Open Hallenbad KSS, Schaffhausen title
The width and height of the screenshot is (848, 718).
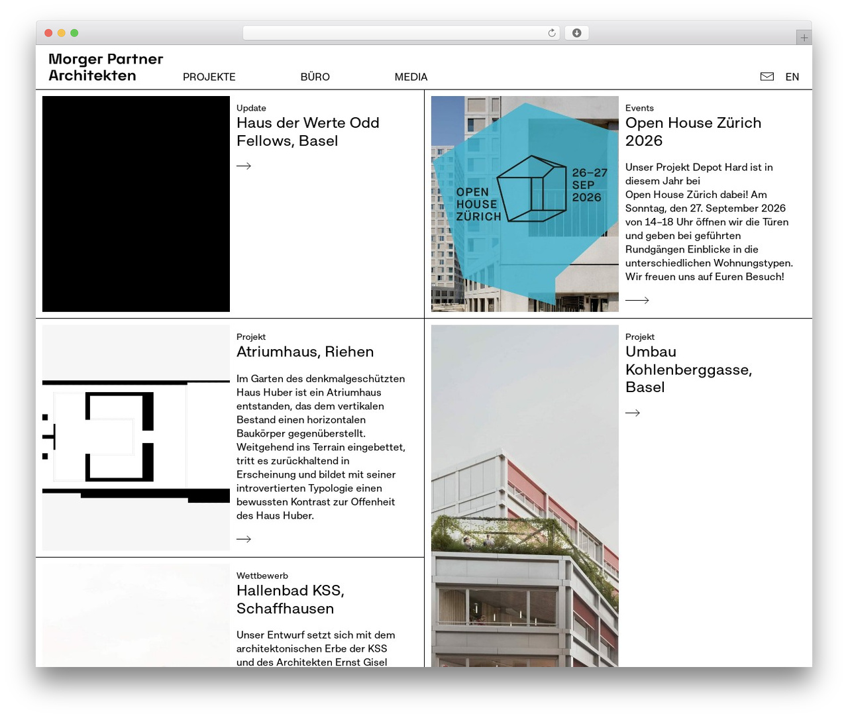pos(290,599)
